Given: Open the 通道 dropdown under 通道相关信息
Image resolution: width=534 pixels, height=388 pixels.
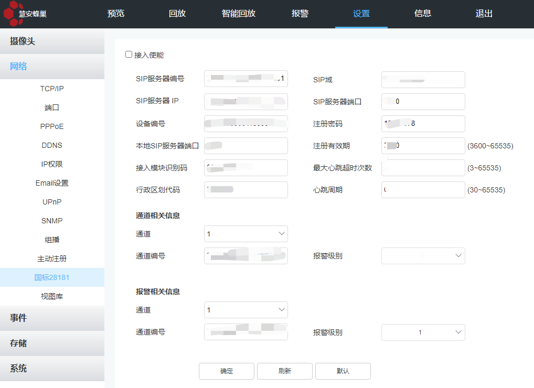Looking at the screenshot, I should coord(245,234).
